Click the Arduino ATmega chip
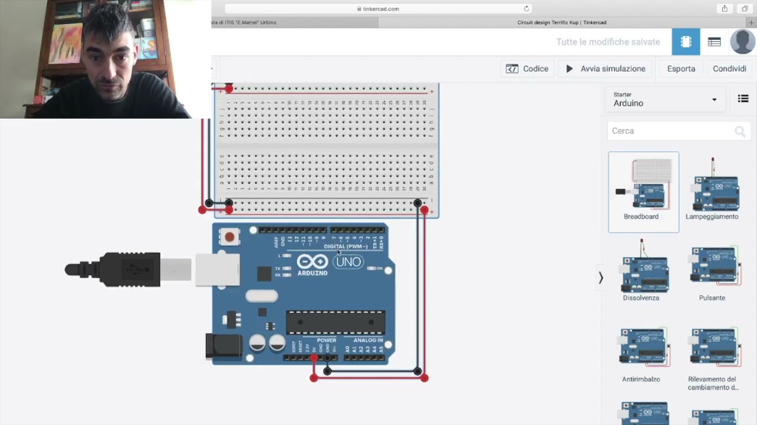Viewport: 757px width, 425px height. coord(335,322)
